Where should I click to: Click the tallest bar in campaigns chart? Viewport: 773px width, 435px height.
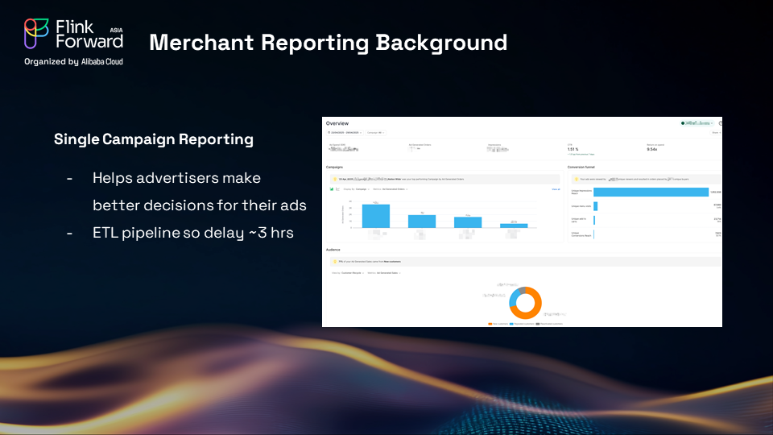coord(376,216)
